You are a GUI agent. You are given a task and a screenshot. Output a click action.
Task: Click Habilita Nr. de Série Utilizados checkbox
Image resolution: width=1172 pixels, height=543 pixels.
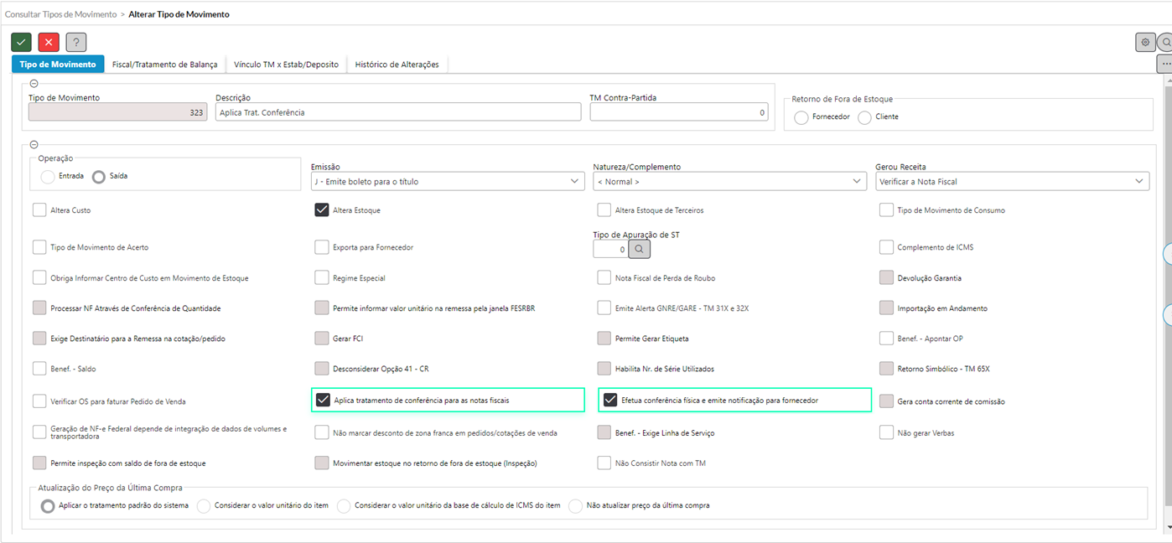[x=604, y=369]
